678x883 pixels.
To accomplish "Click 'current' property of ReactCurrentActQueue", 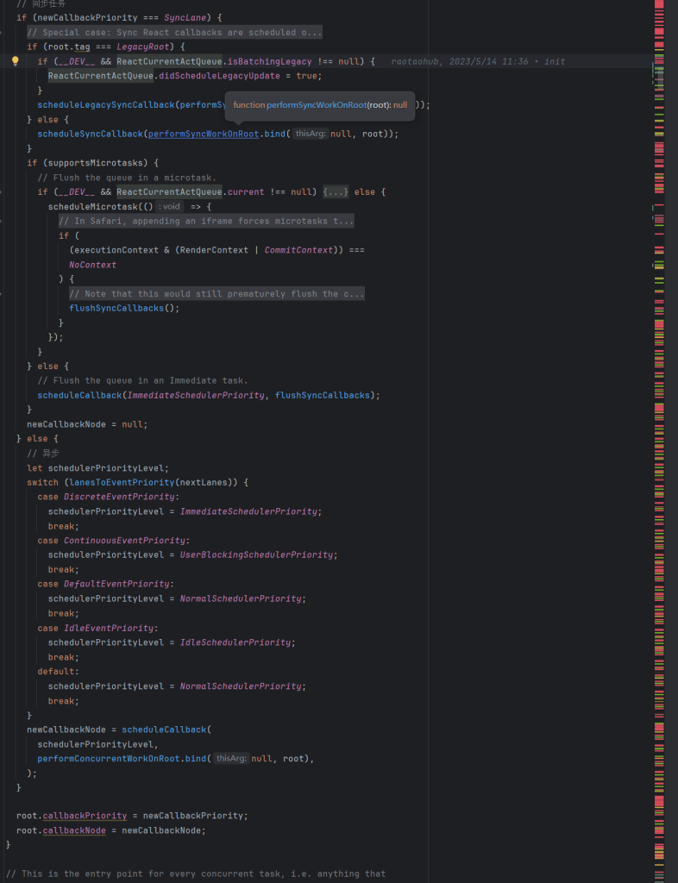I will (246, 192).
